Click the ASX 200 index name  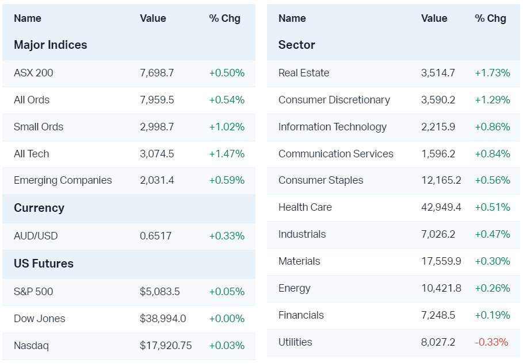click(33, 73)
